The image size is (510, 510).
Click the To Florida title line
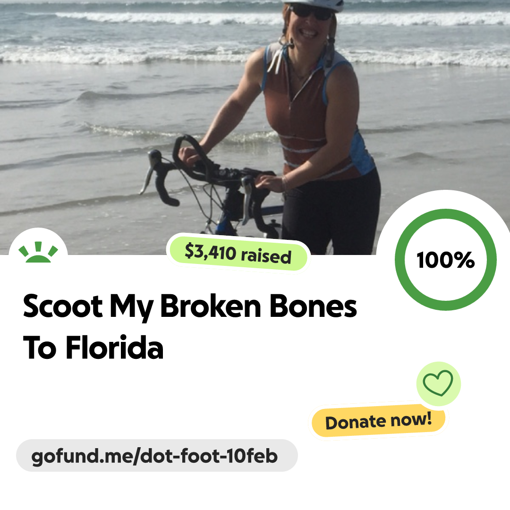point(93,348)
